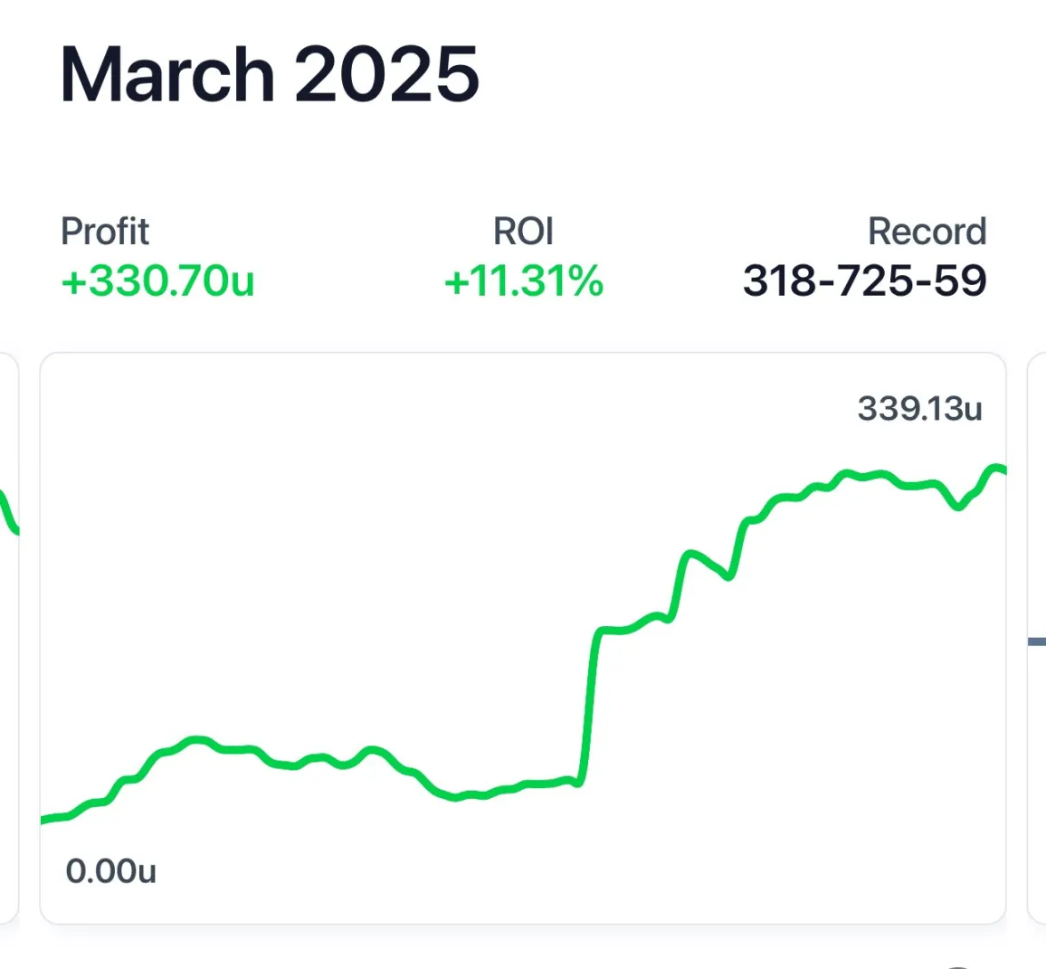
Task: Select the green profit value +330.70u
Action: pyautogui.click(x=157, y=281)
